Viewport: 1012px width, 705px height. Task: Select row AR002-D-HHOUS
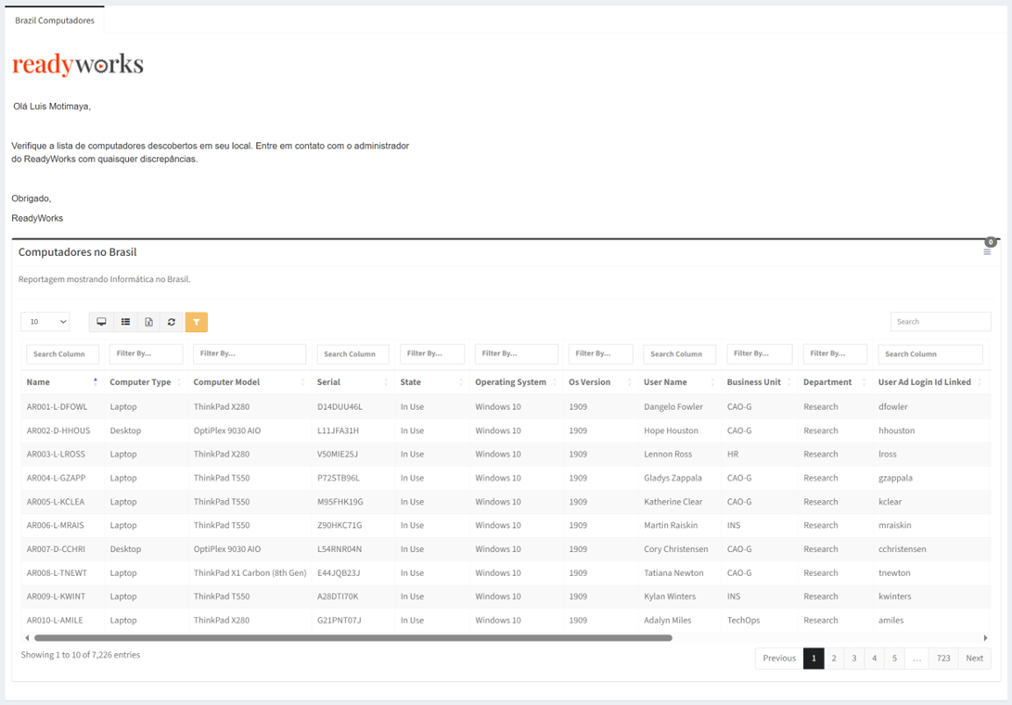click(x=506, y=430)
